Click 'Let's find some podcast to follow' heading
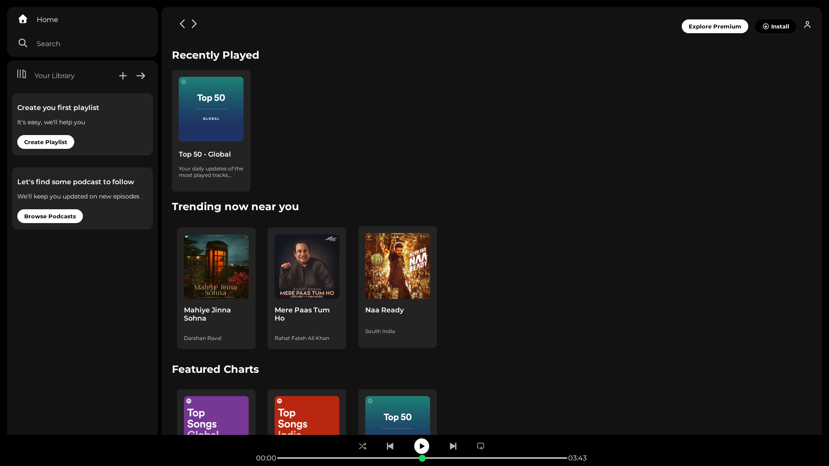 76,182
